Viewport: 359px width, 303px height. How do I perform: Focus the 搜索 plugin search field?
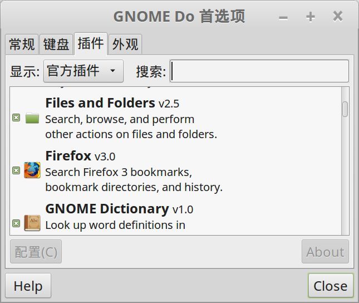(x=259, y=71)
